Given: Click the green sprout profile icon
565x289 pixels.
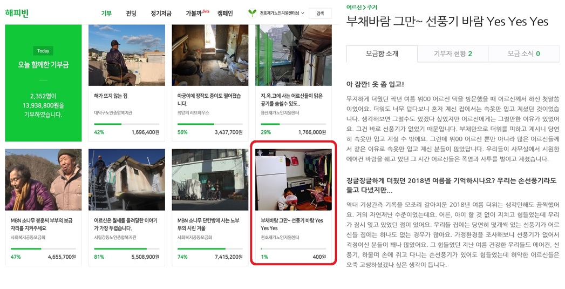Looking at the screenshot, I should pyautogui.click(x=252, y=14).
